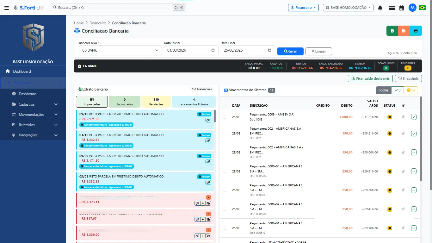Open Snapshots

click(x=408, y=78)
